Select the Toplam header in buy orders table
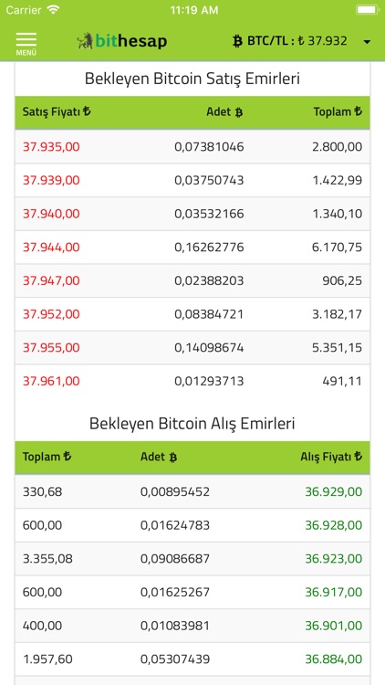The height and width of the screenshot is (685, 385). click(x=47, y=457)
